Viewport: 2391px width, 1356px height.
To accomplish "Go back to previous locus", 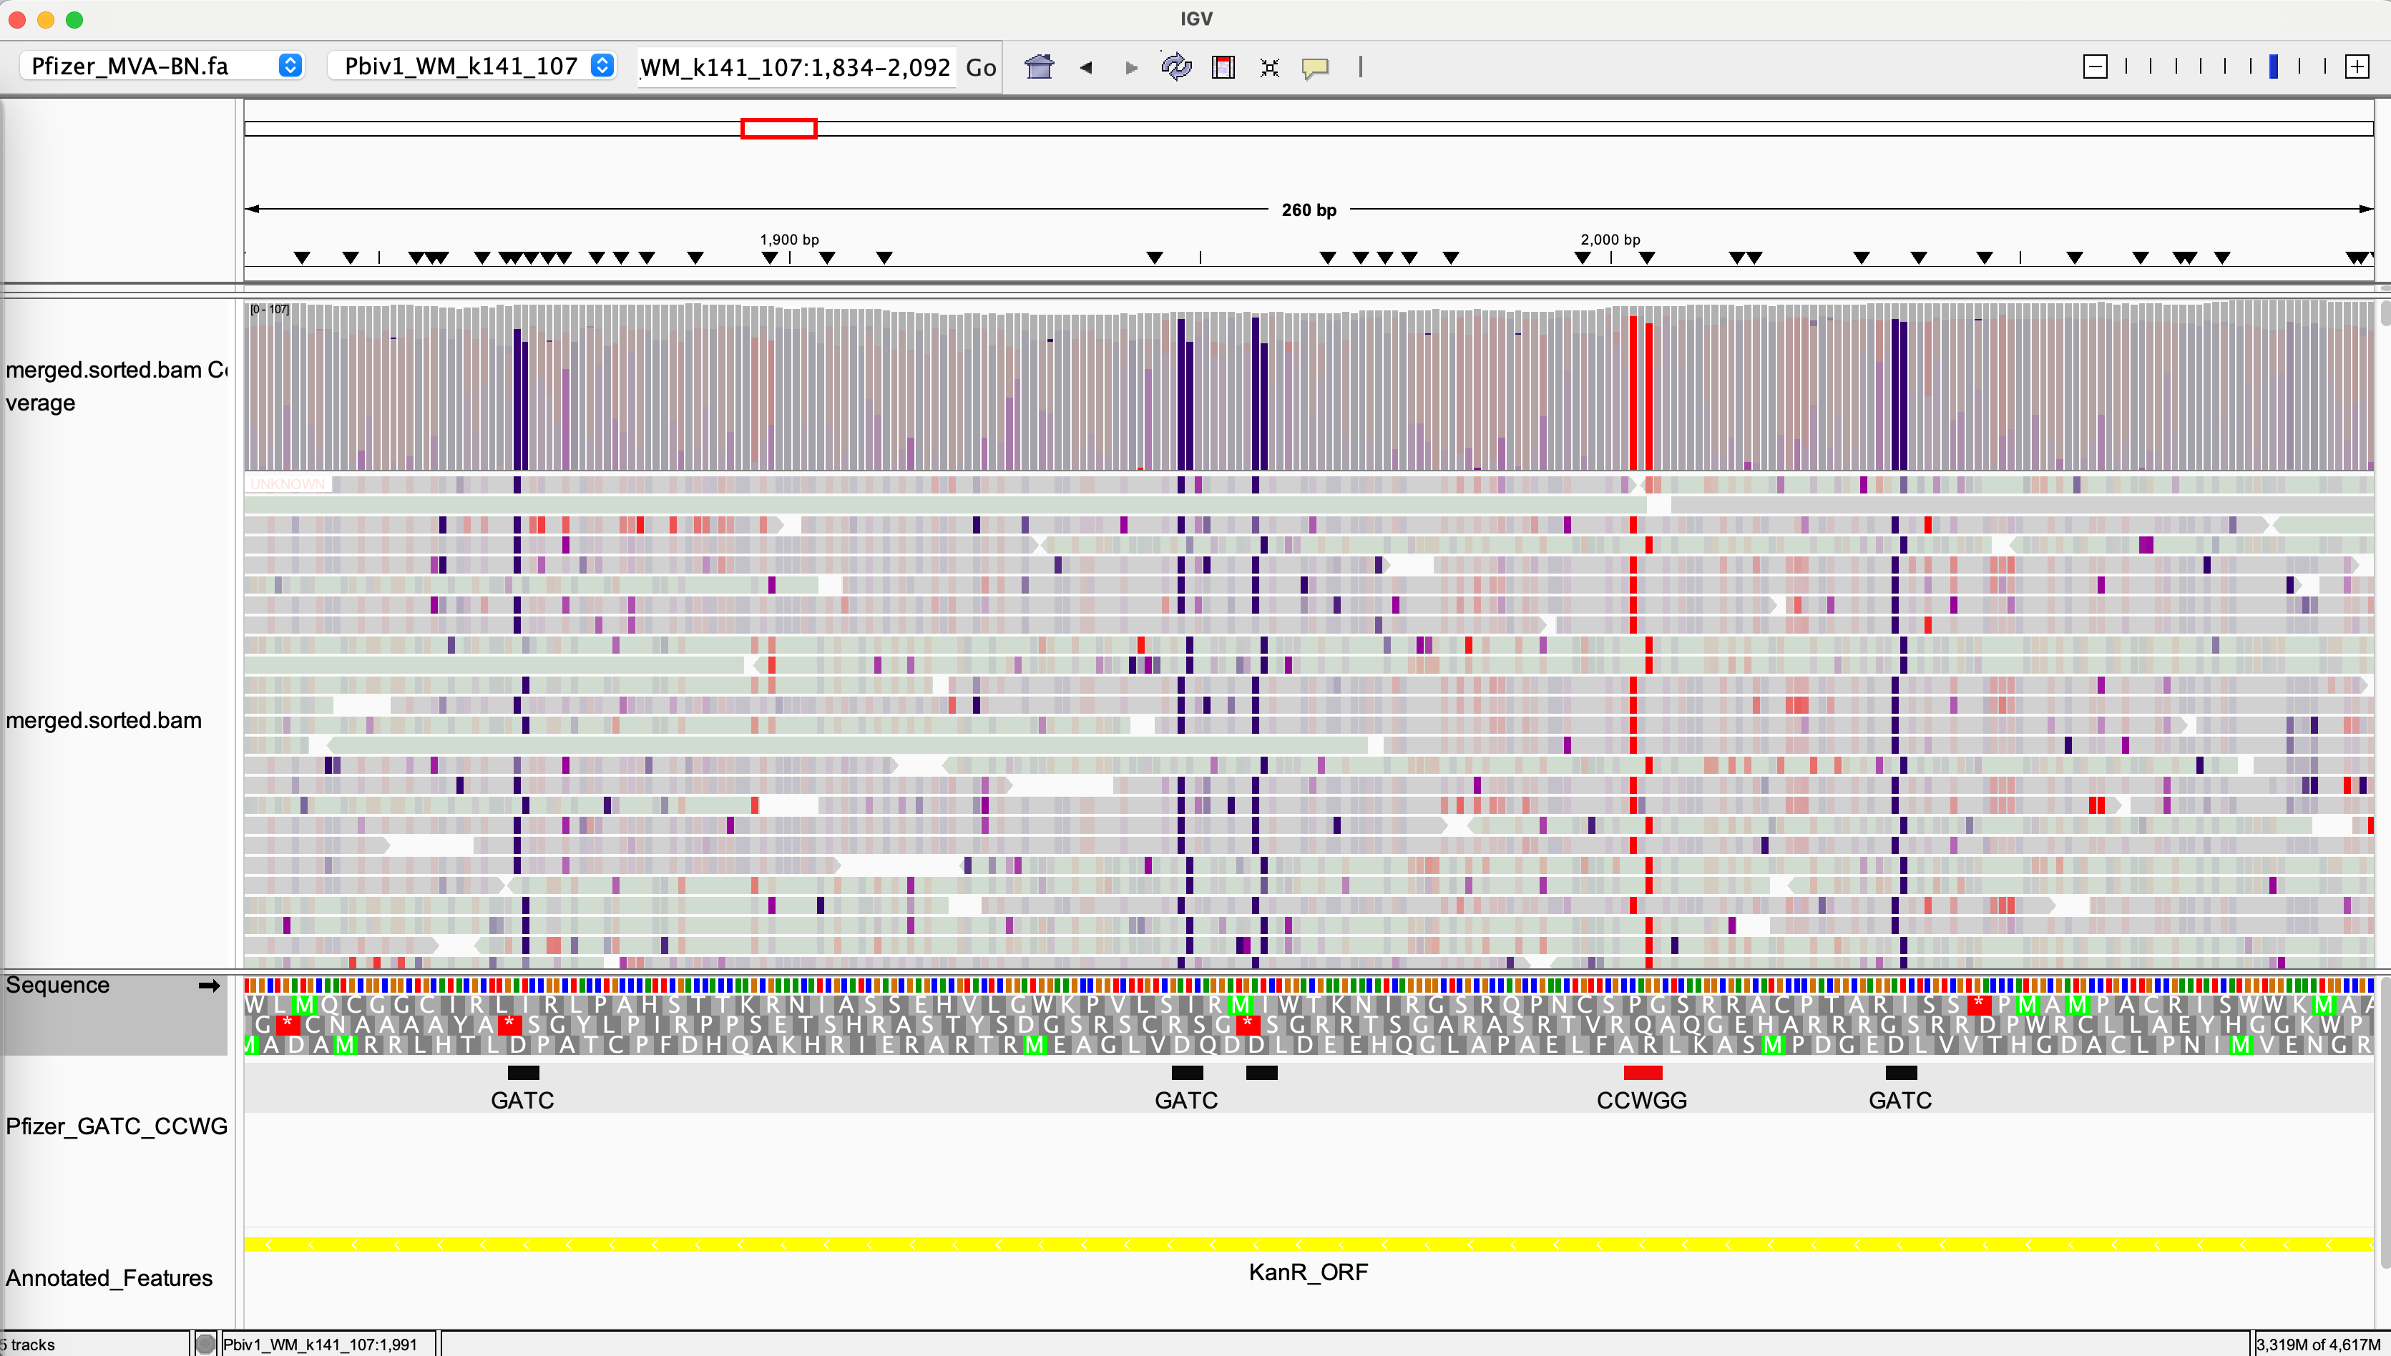I will click(x=1085, y=67).
